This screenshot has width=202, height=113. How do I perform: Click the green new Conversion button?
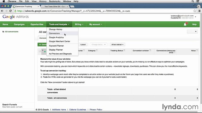[x=42, y=45]
